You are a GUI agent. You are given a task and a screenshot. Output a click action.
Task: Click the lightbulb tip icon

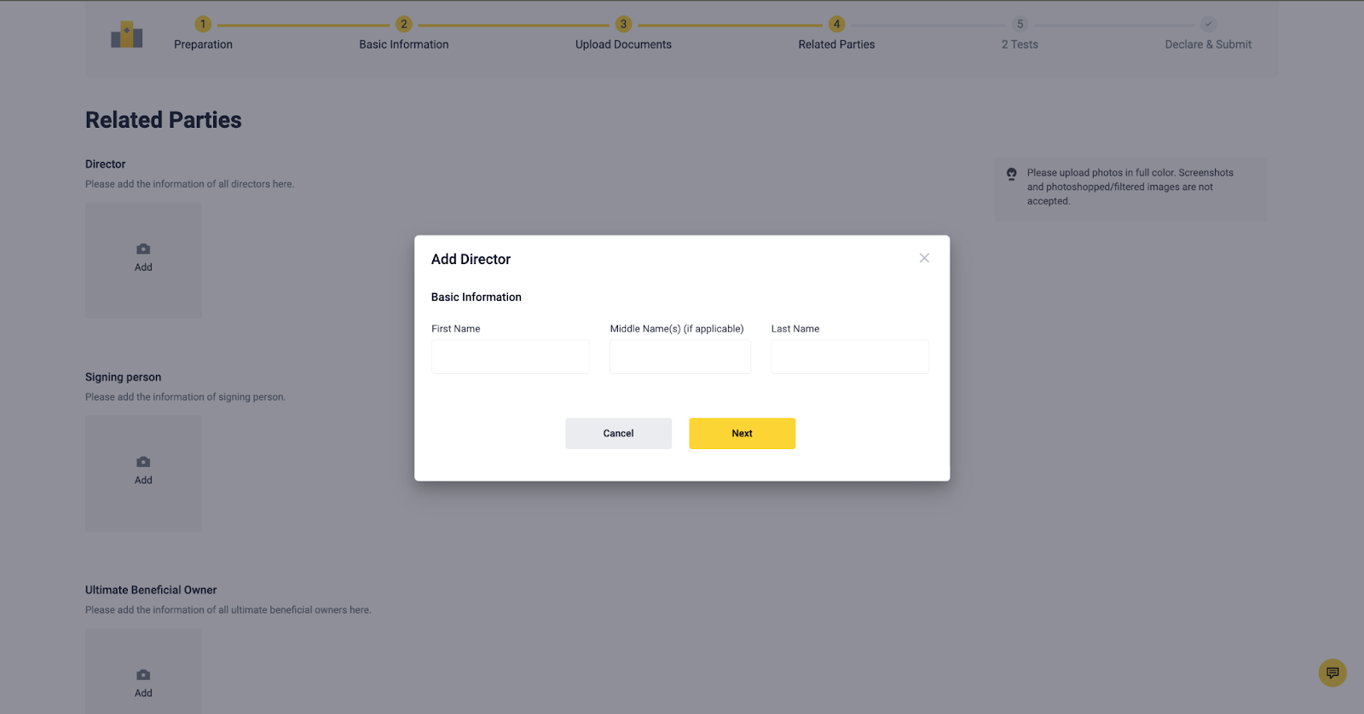coord(1011,174)
